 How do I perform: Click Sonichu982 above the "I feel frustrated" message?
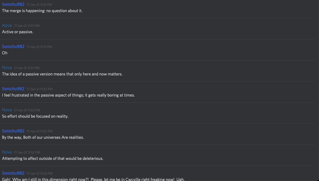coord(13,89)
